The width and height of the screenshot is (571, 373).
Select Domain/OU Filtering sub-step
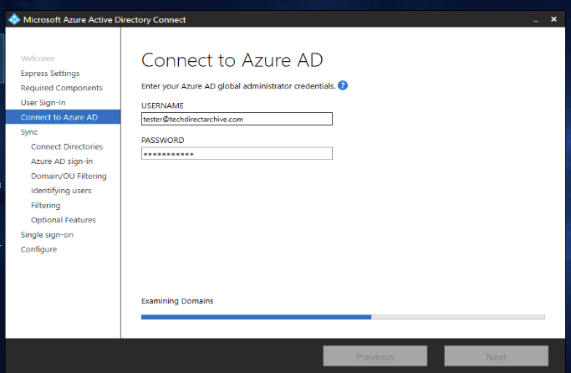coord(69,176)
